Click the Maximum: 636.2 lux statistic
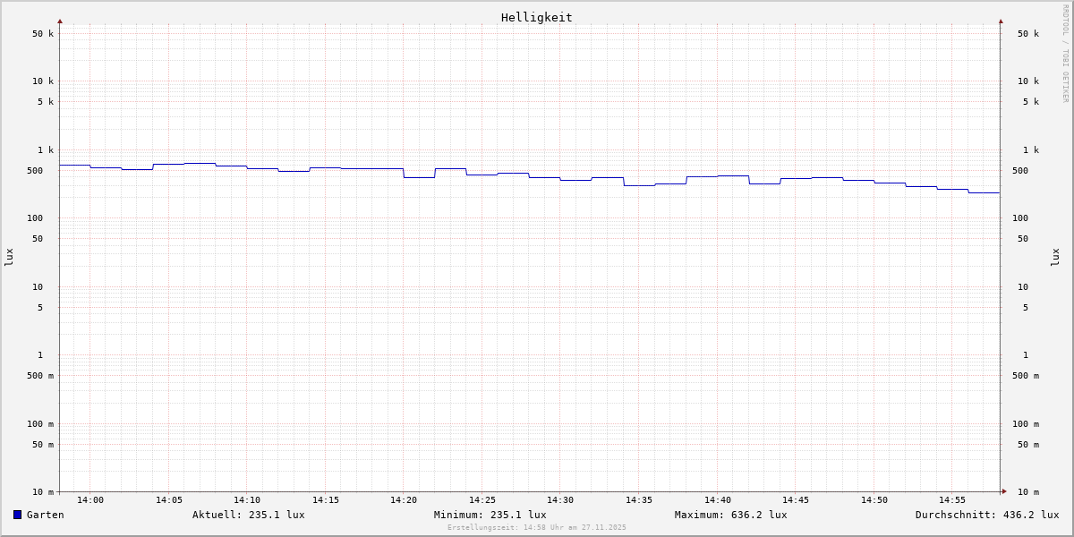This screenshot has width=1074, height=537. [x=730, y=515]
